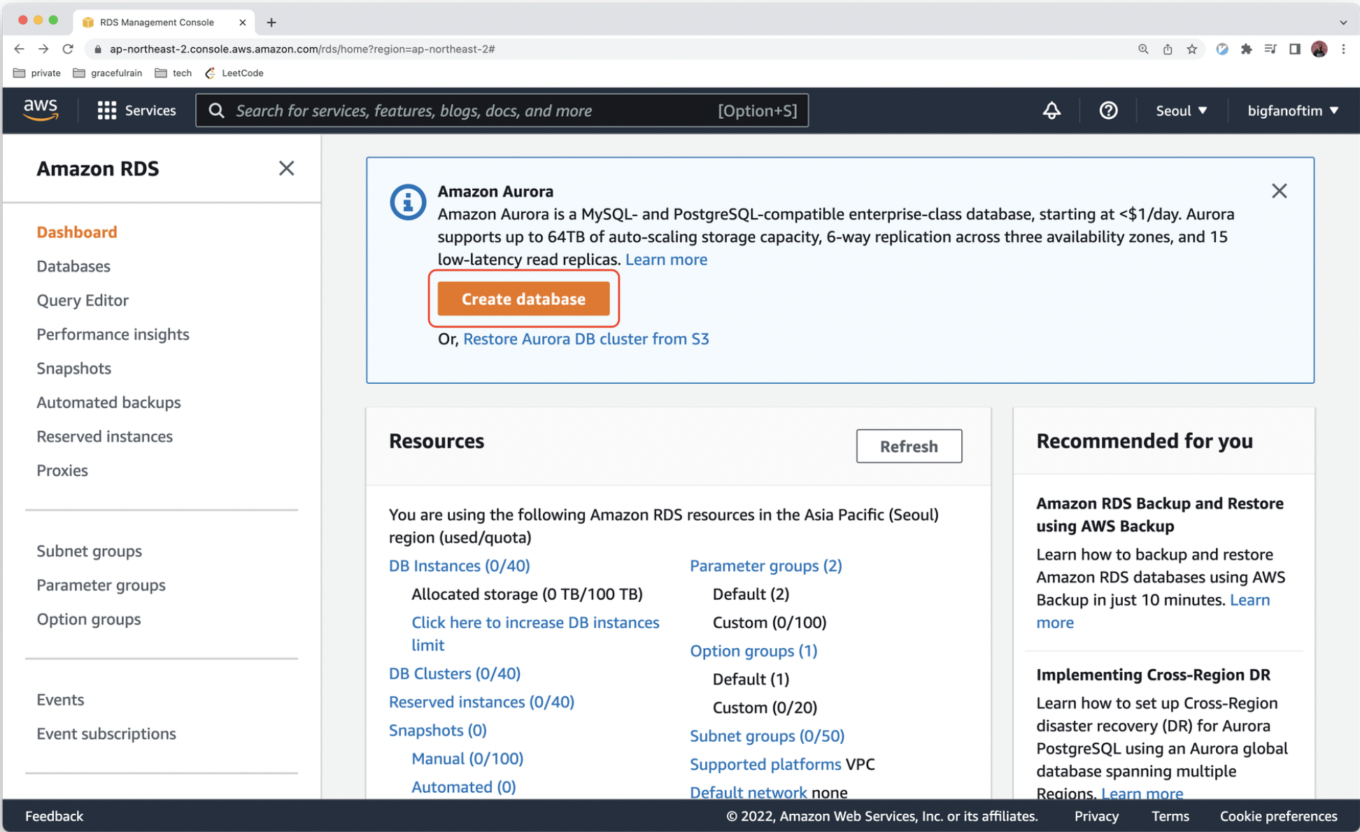Click the AWS logo home icon
This screenshot has height=832, width=1360.
[x=41, y=110]
